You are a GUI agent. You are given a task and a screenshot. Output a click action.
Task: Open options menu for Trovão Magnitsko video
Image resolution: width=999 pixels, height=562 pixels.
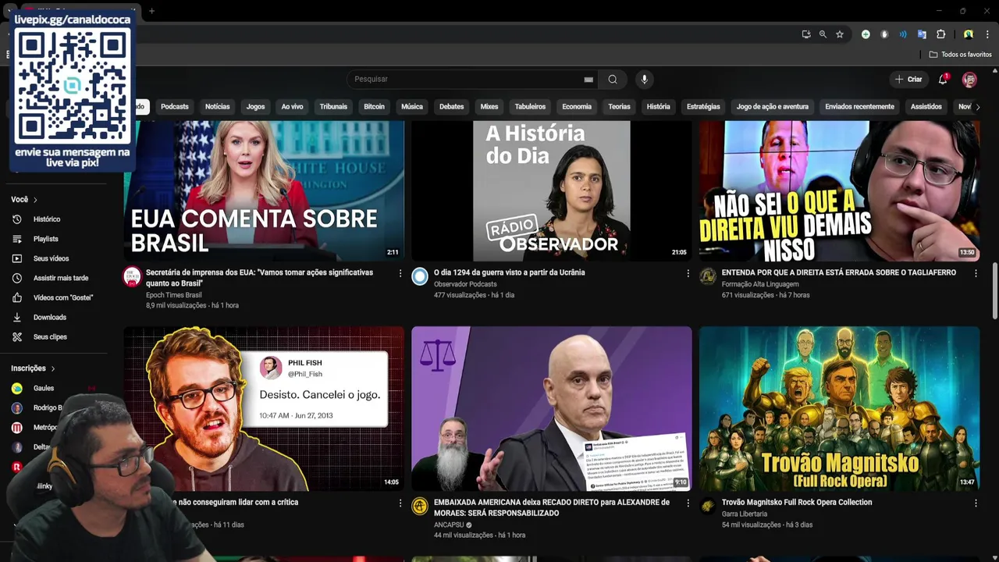976,503
